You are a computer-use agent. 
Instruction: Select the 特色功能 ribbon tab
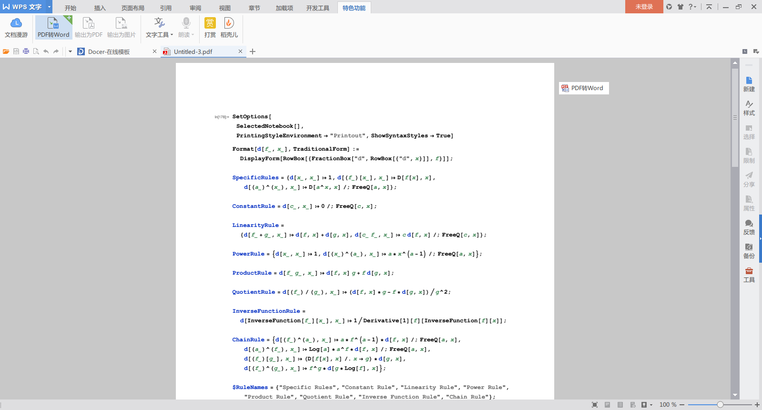pyautogui.click(x=354, y=8)
